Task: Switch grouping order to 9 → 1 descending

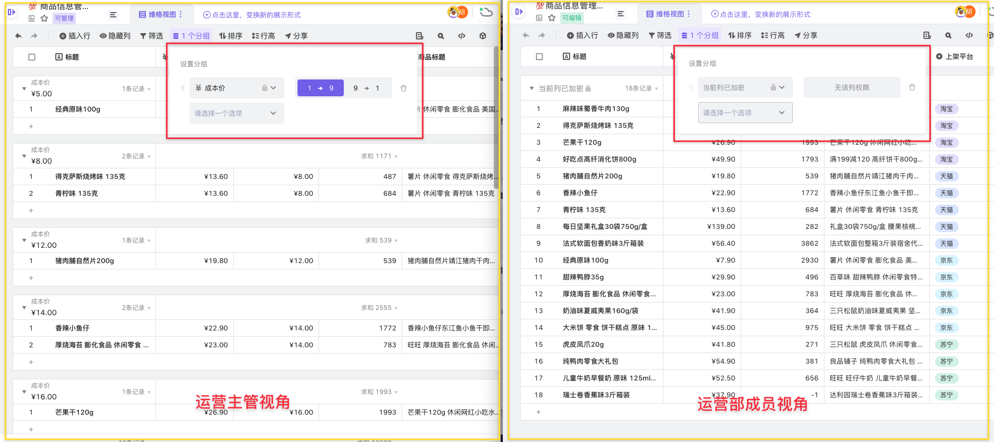Action: pos(366,88)
